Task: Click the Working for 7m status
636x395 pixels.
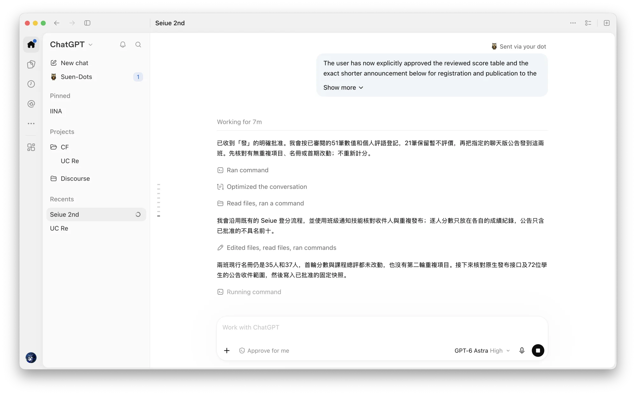Action: 239,122
